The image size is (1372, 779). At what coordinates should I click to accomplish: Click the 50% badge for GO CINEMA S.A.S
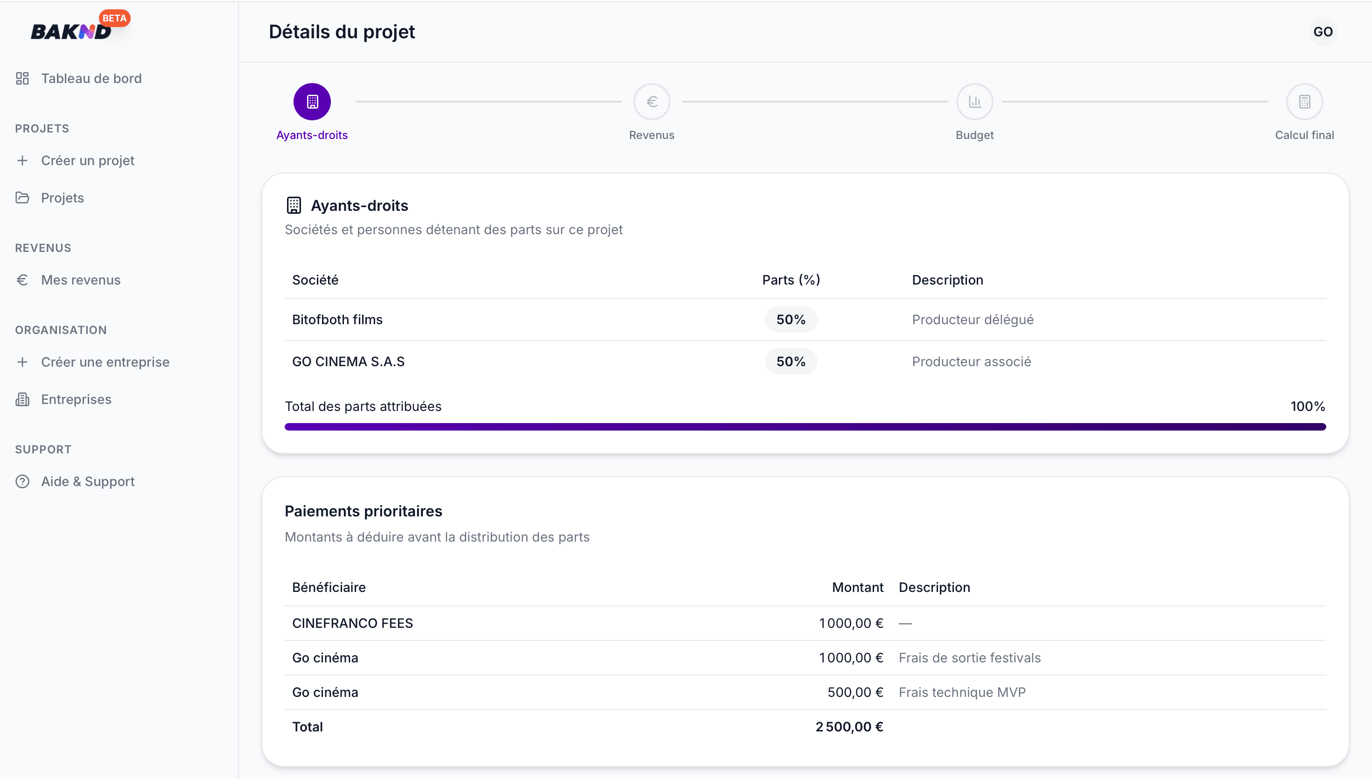click(791, 362)
